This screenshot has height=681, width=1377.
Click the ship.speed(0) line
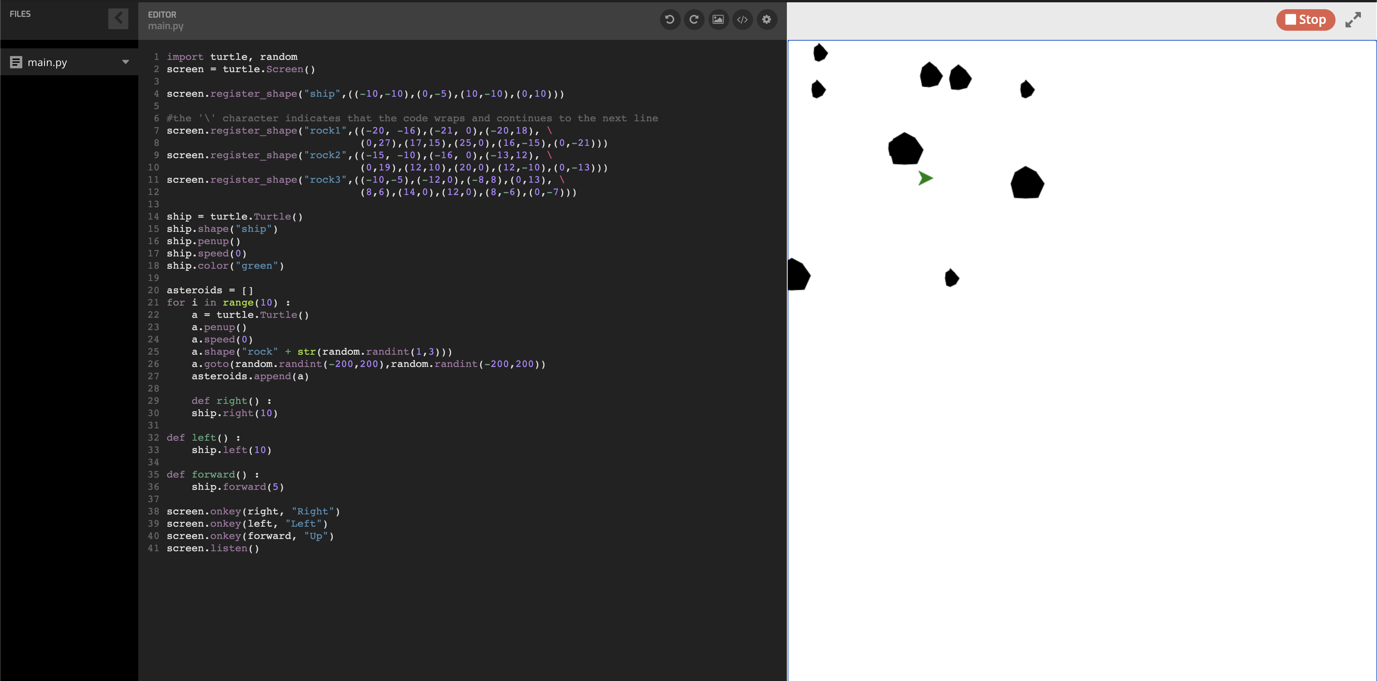tap(207, 253)
